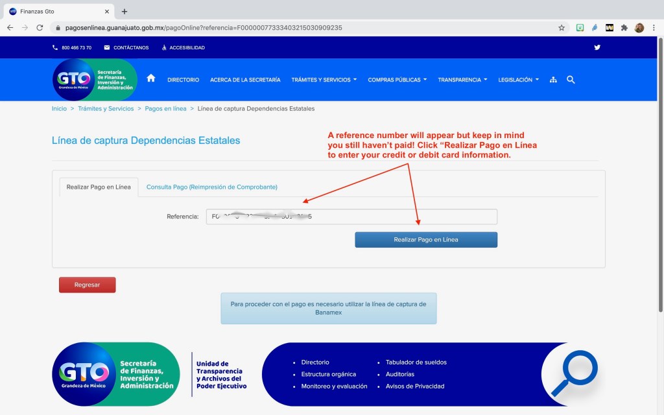The image size is (664, 415).
Task: Open the browser extensions puzzle icon
Action: [x=624, y=28]
